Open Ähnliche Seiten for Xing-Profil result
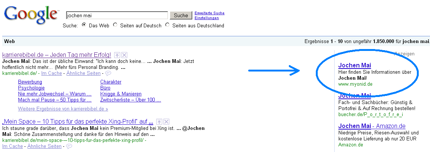The width and height of the screenshot is (430, 152). click(x=44, y=146)
